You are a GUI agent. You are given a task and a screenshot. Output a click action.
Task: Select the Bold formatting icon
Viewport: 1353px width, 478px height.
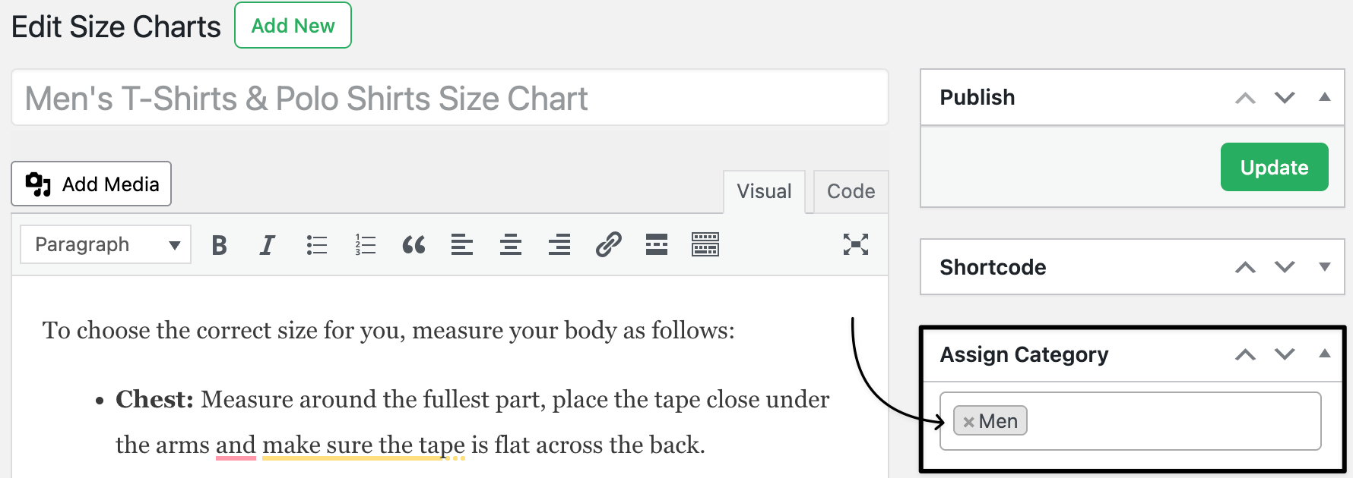[x=219, y=244]
